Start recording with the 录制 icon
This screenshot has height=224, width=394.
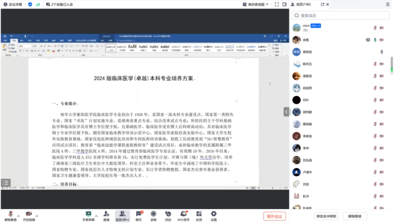(x=154, y=215)
